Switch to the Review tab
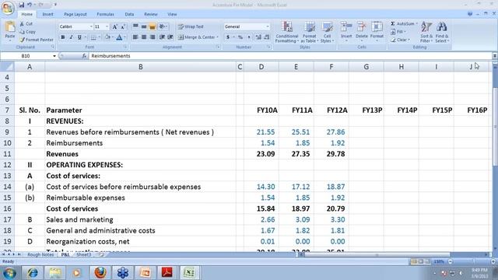The height and width of the screenshot is (280, 498). [151, 14]
